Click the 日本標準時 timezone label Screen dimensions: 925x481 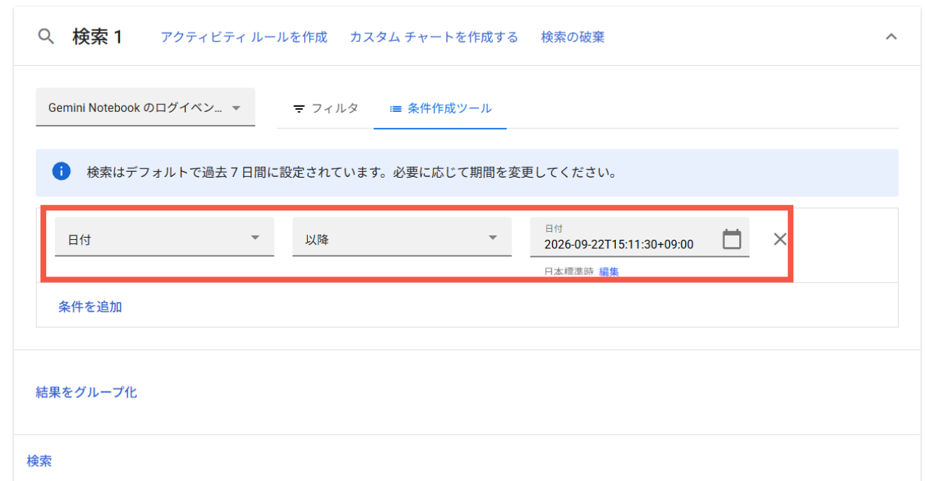(x=569, y=272)
